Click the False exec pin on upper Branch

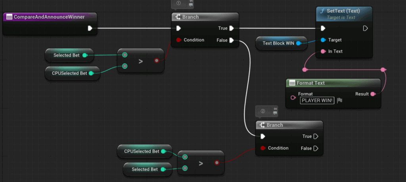[232, 40]
